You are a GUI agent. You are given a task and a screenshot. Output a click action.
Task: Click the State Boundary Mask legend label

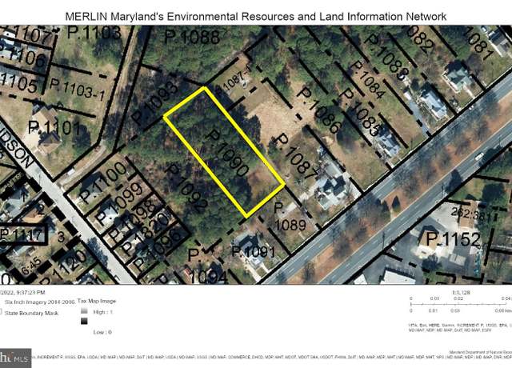tap(31, 313)
